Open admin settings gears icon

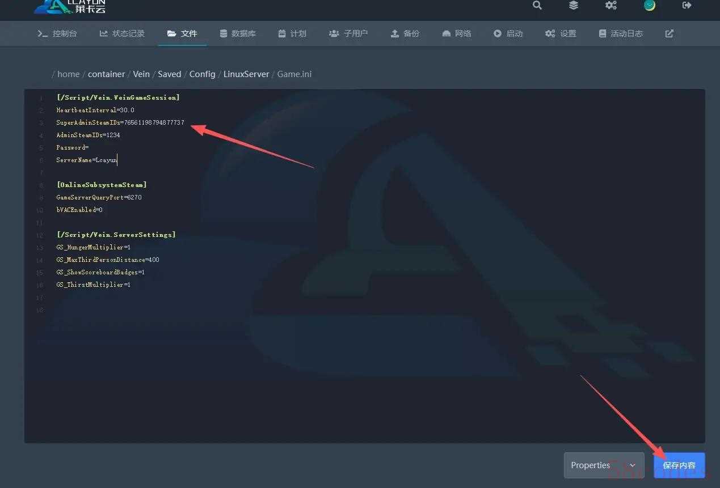[x=610, y=5]
